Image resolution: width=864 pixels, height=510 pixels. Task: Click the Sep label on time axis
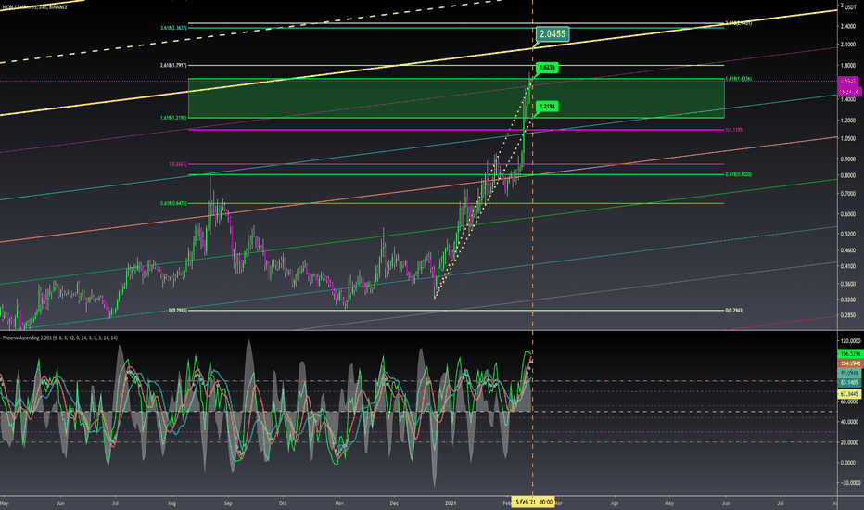(x=228, y=504)
